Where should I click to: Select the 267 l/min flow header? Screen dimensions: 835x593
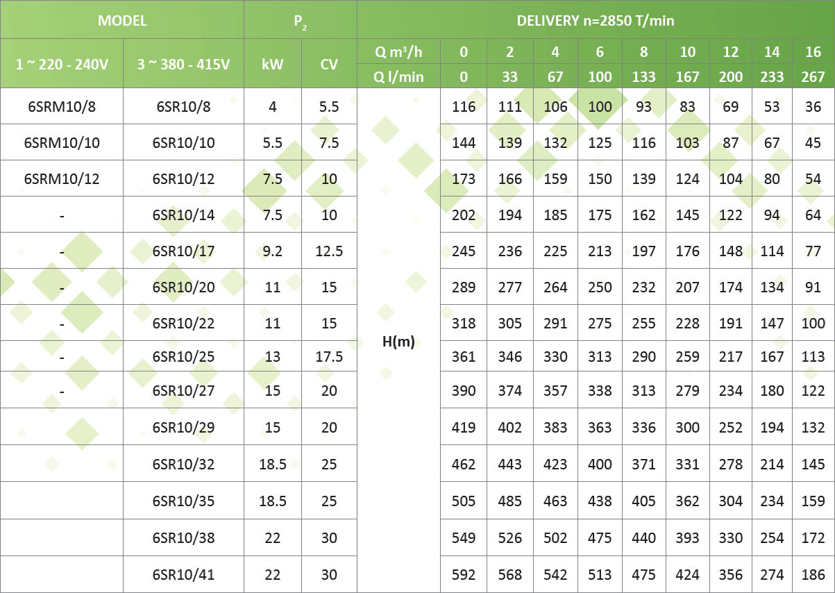tap(813, 76)
